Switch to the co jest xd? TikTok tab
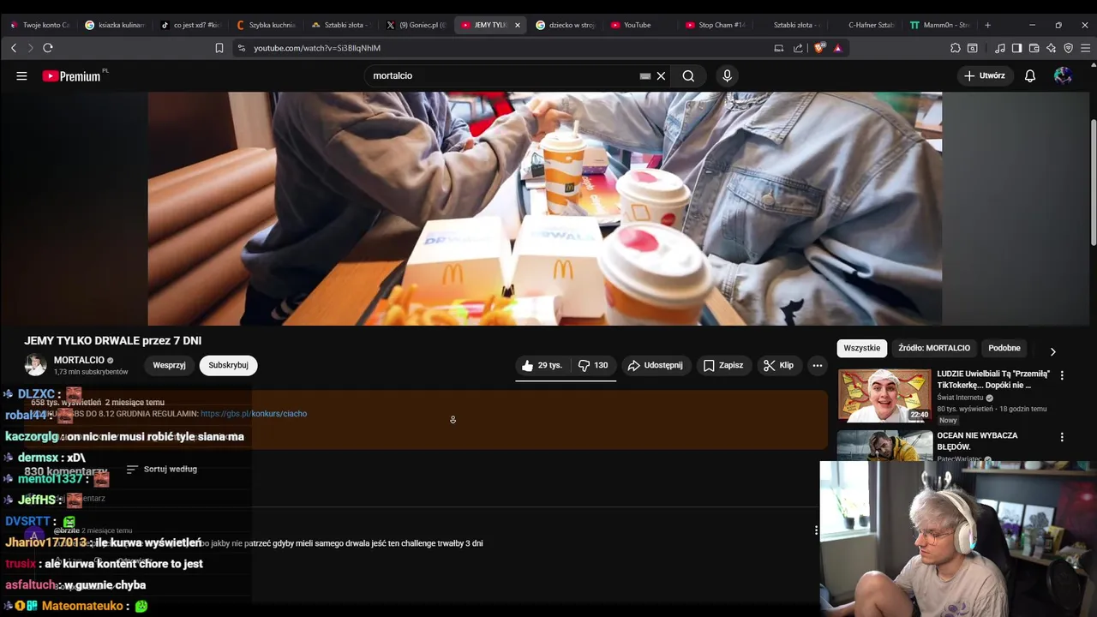Image resolution: width=1097 pixels, height=617 pixels. point(190,25)
